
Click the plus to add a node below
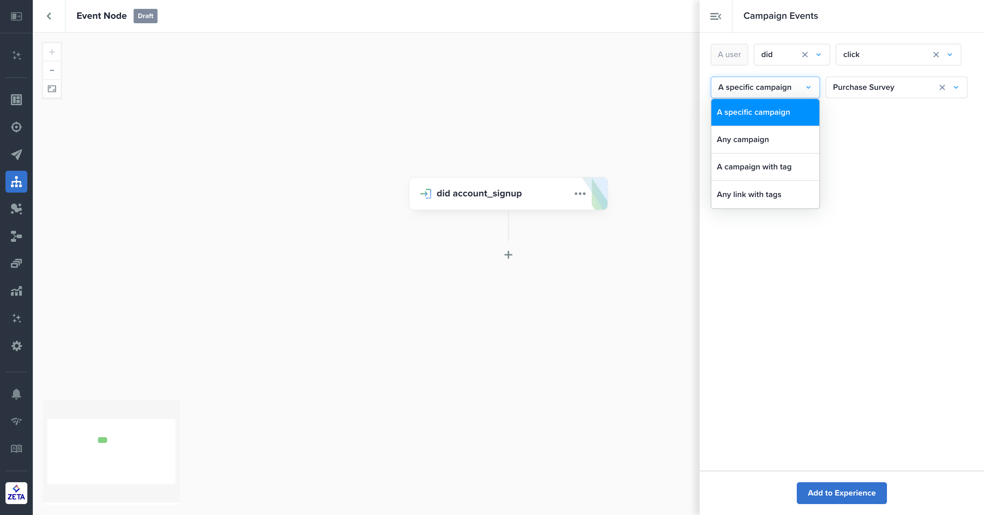(508, 255)
